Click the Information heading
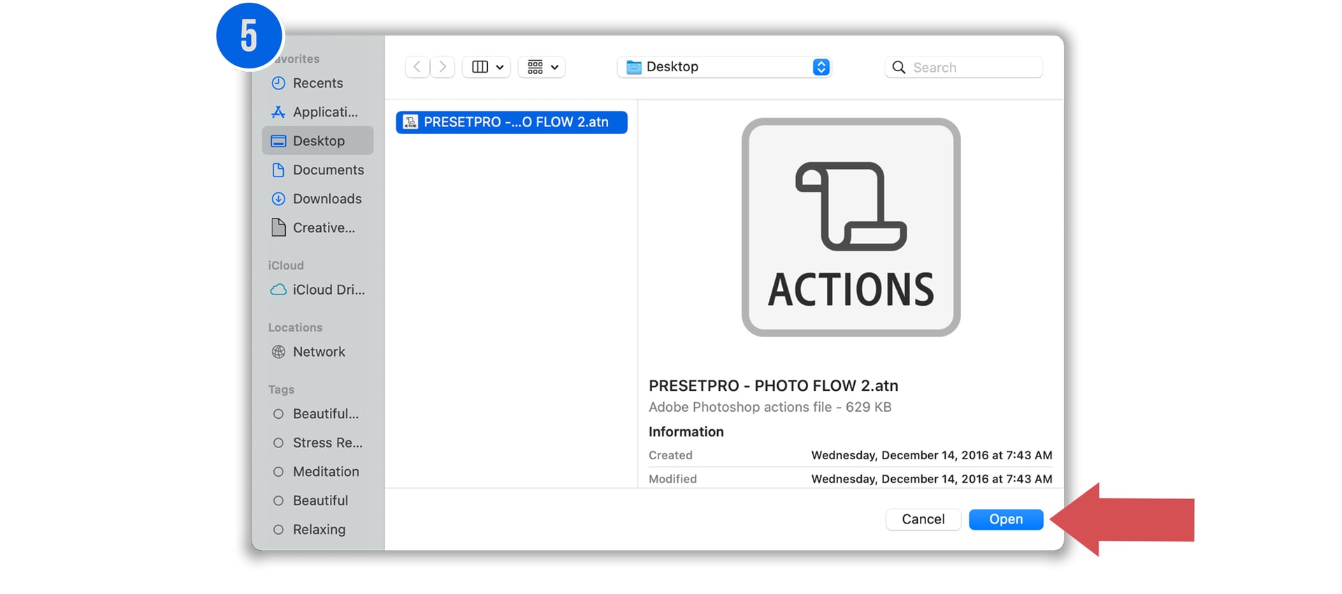 (686, 432)
